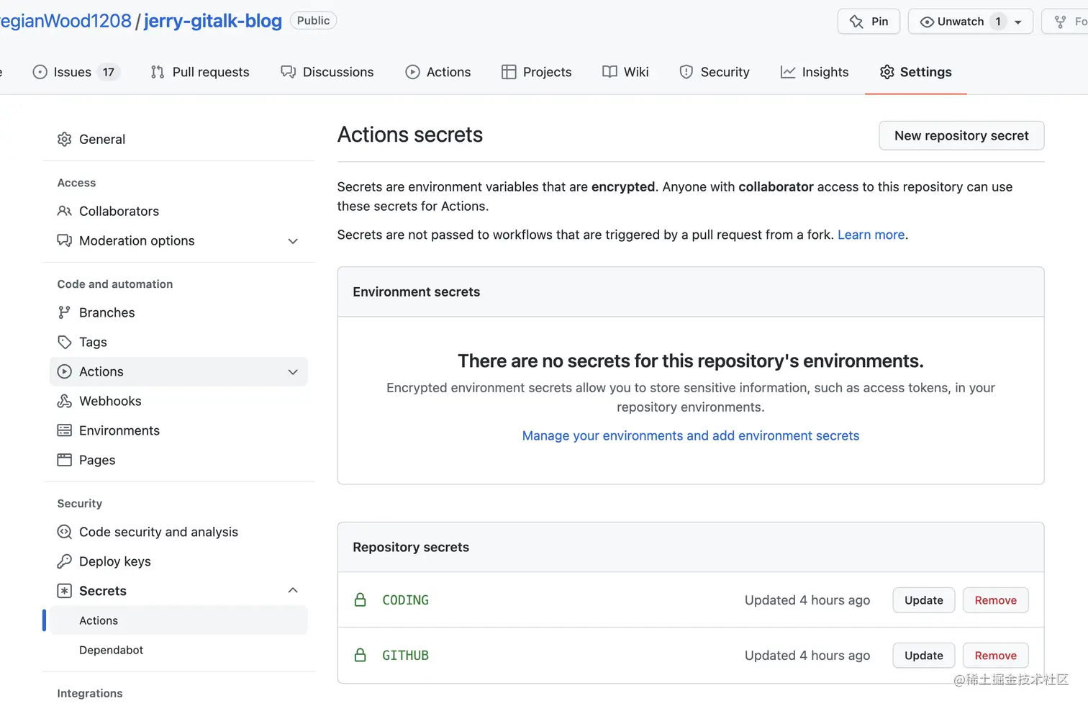Click the Tags tag icon

click(x=64, y=342)
